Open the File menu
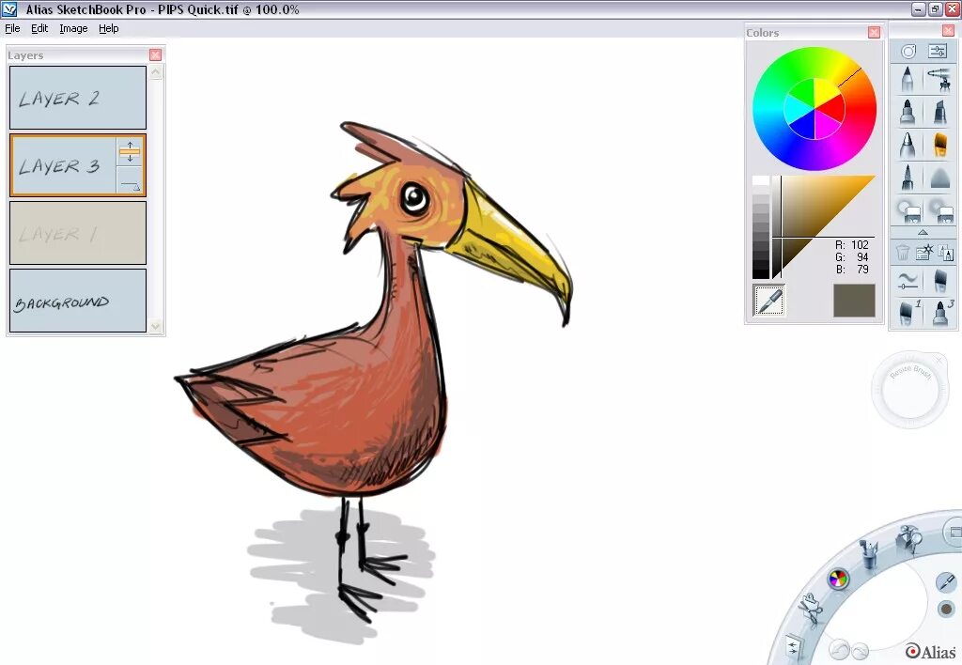This screenshot has width=962, height=665. 12,28
